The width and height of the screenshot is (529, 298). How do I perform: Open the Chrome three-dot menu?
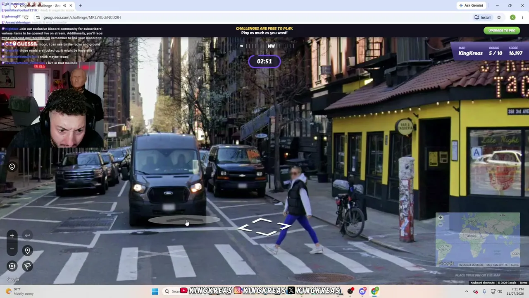pos(523,17)
